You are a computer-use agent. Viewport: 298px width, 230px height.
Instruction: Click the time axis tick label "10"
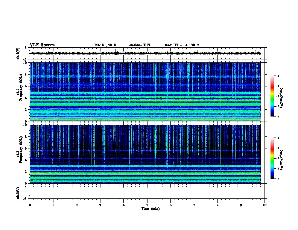[x=265, y=205]
